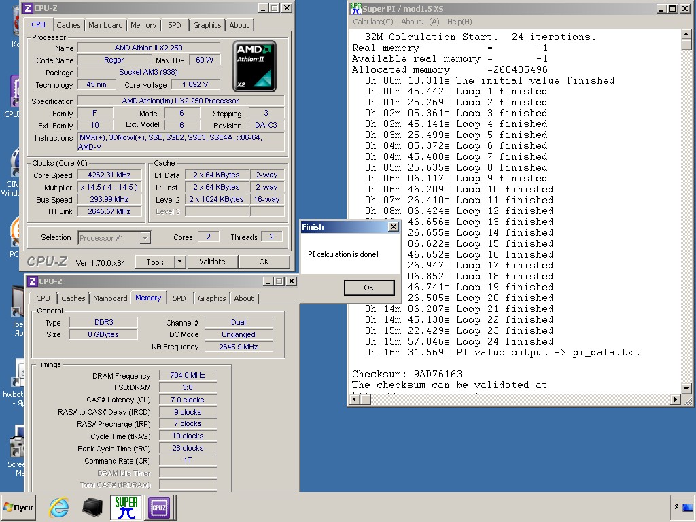Open Mainboard tab in upper CPU-Z window
696x522 pixels.
coord(105,25)
